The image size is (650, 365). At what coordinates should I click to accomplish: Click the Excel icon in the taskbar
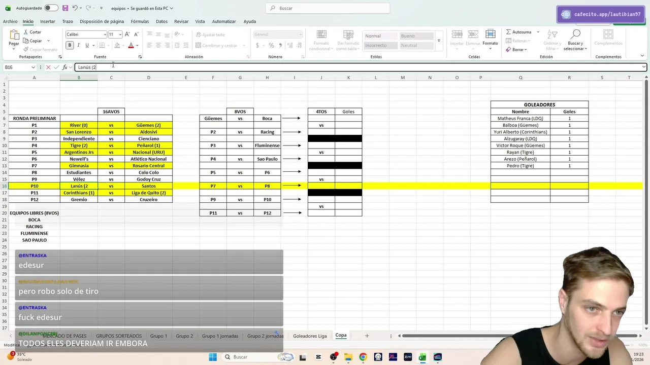tap(422, 357)
